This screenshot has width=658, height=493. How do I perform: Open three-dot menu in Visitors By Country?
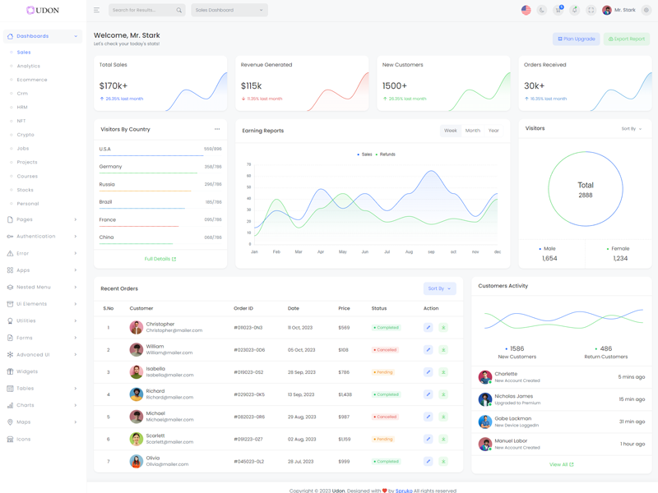click(217, 129)
